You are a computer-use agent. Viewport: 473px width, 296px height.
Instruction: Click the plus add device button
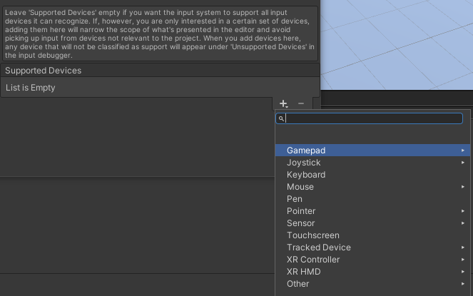tap(283, 104)
